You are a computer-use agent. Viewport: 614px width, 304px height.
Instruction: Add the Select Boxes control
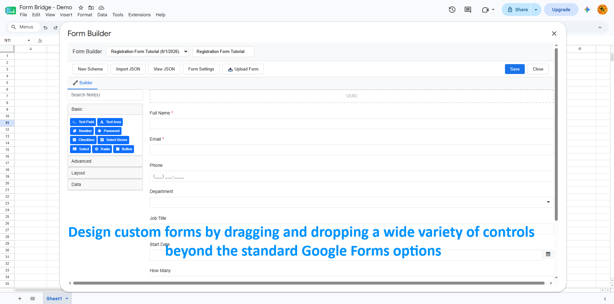coord(113,140)
